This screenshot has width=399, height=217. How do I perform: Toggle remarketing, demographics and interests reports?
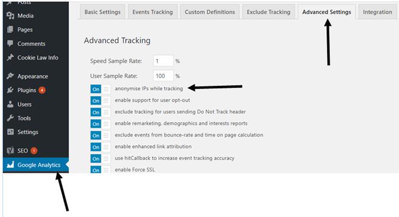(100, 124)
